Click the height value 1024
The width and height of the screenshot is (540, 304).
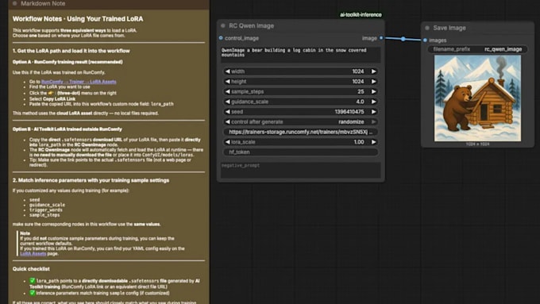point(358,82)
